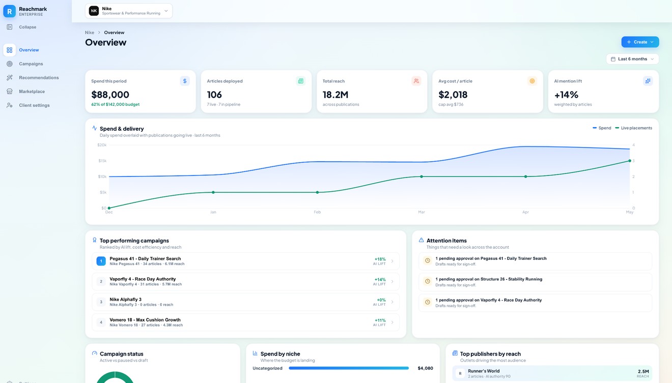672x383 pixels.
Task: Click the Attention items warning icon
Action: pyautogui.click(x=421, y=240)
